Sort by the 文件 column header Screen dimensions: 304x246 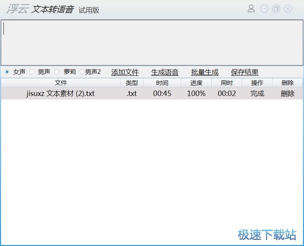tap(61, 83)
